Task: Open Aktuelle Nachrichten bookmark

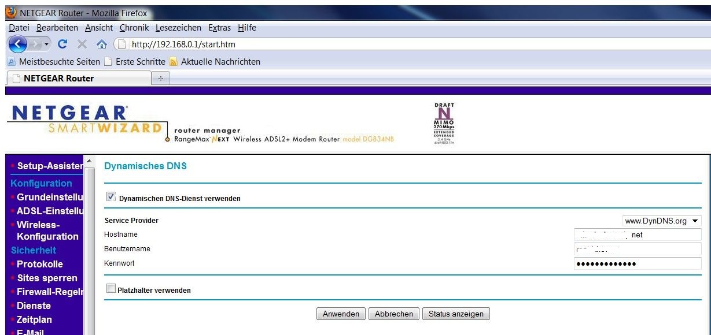Action: 220,61
